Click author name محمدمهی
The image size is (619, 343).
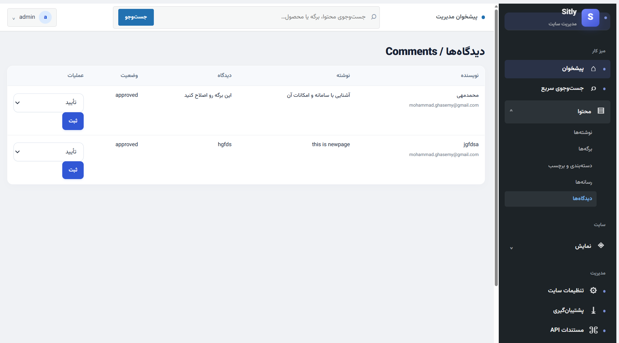pos(467,95)
